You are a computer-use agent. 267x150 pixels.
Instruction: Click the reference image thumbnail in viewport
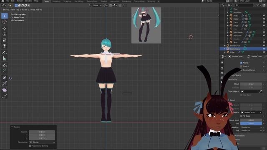(146, 25)
